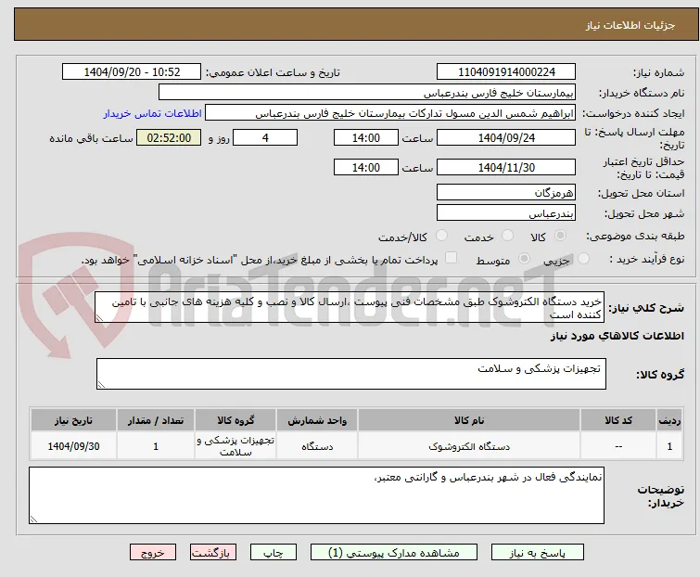700x577 pixels.
Task: Select the خدمت radio button
Action: pos(507,236)
